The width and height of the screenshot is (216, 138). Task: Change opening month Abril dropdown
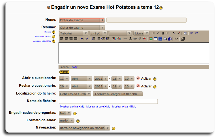pyautogui.click(x=82, y=78)
